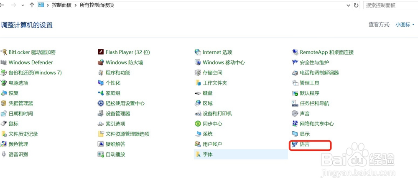Open the 区域 link

[x=208, y=103]
